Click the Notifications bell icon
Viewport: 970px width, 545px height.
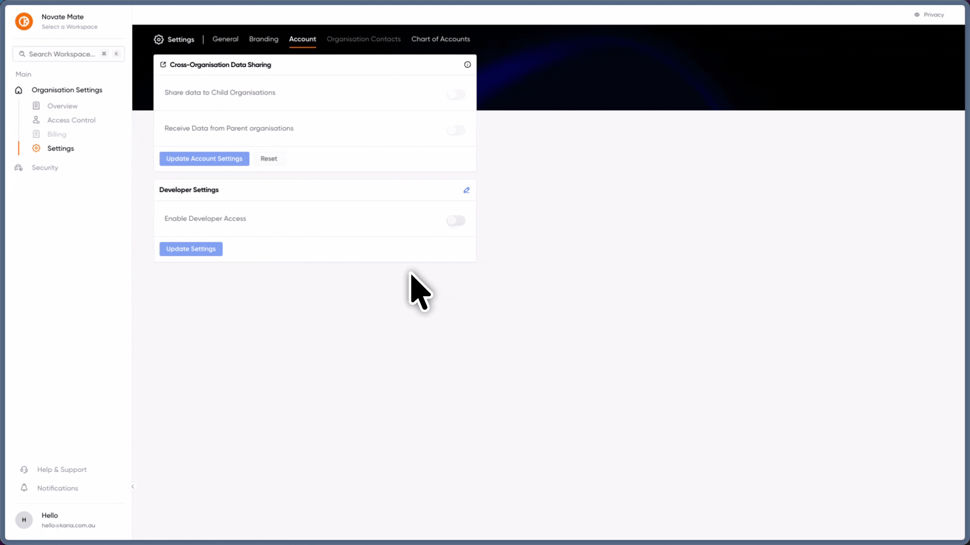coord(24,487)
